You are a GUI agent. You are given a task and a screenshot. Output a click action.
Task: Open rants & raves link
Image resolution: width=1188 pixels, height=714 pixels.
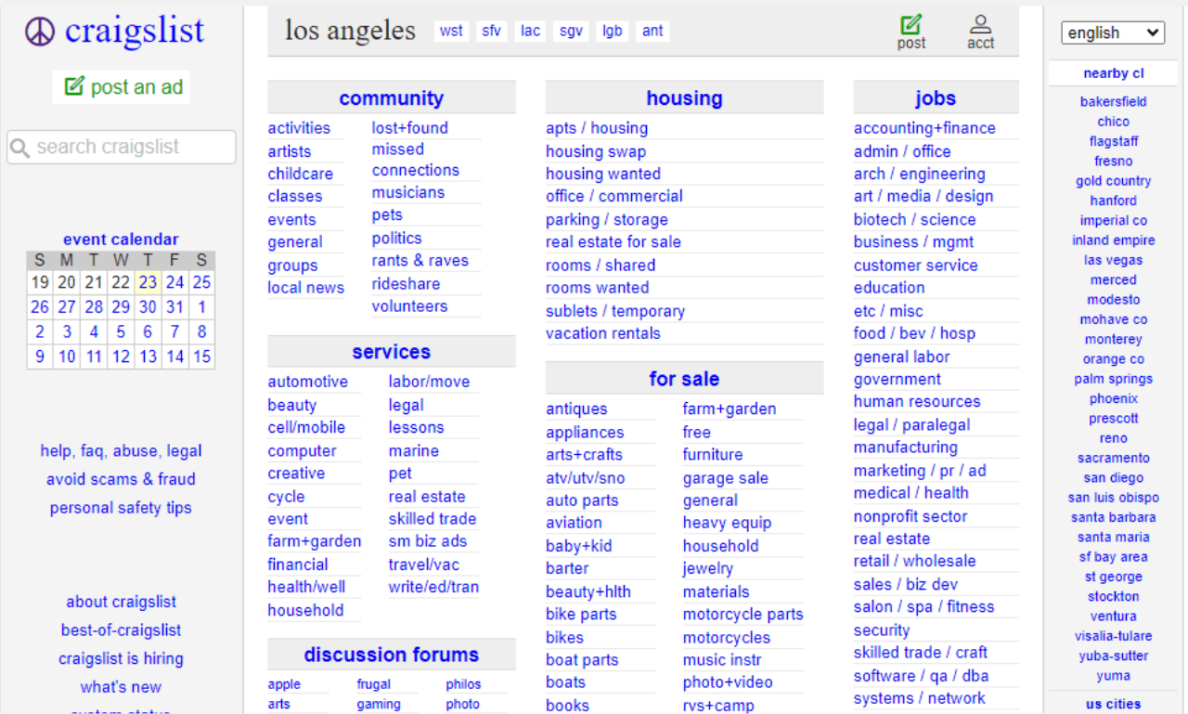[420, 261]
